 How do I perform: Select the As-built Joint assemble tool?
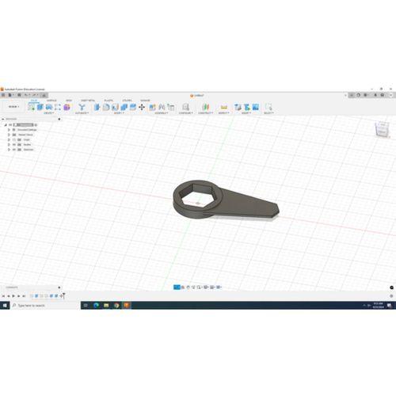(x=171, y=107)
